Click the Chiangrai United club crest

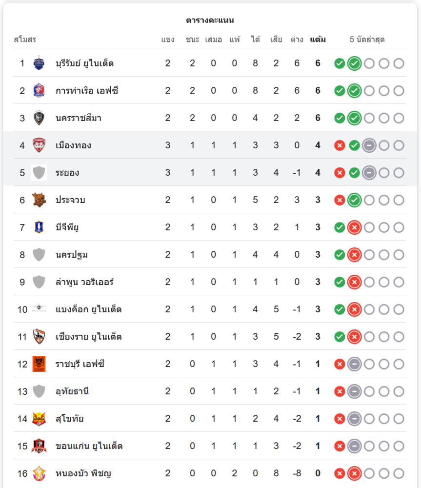(39, 336)
